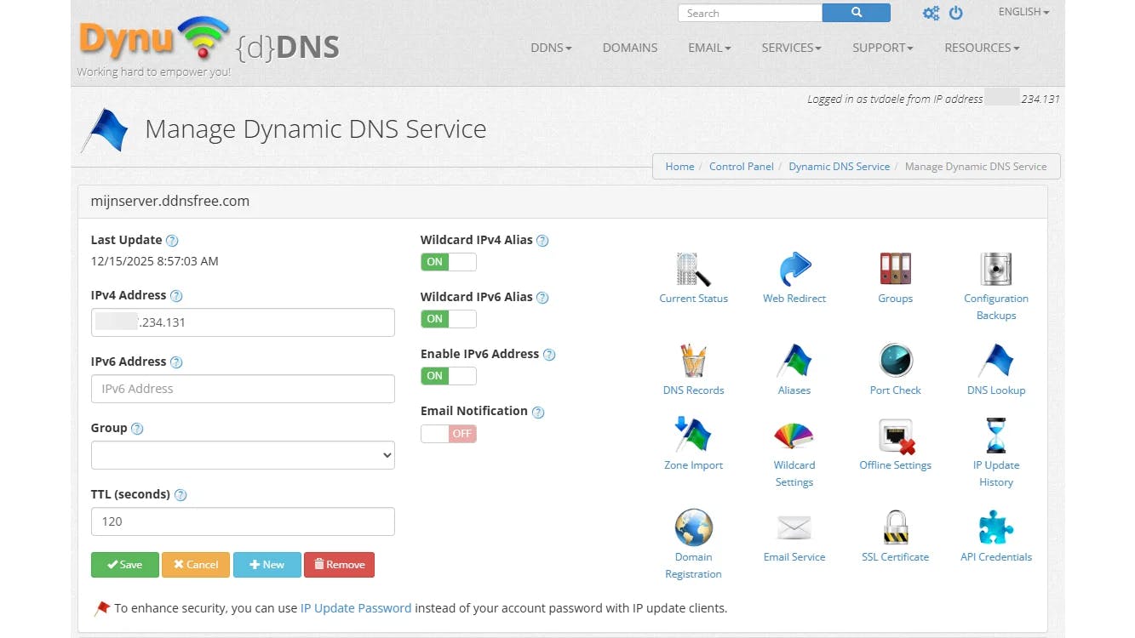
Task: Go to Home in the breadcrumb
Action: pos(679,167)
